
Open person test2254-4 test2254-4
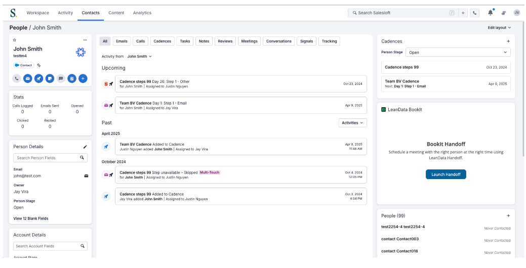[x=403, y=227]
